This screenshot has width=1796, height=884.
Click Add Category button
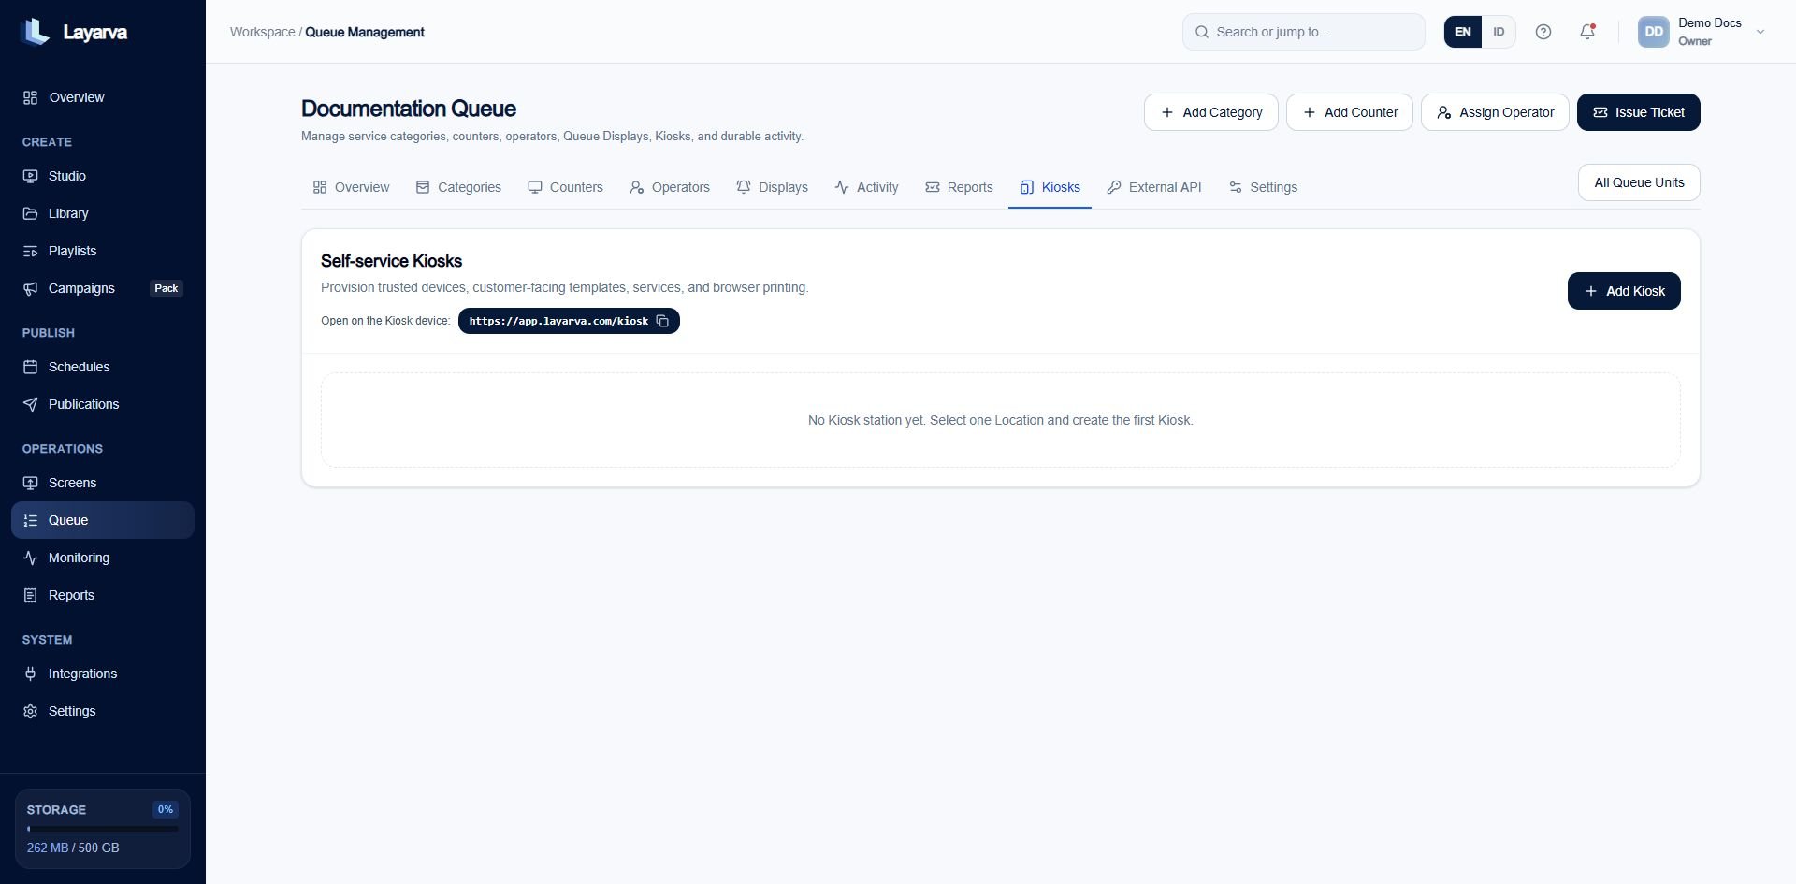(1210, 112)
